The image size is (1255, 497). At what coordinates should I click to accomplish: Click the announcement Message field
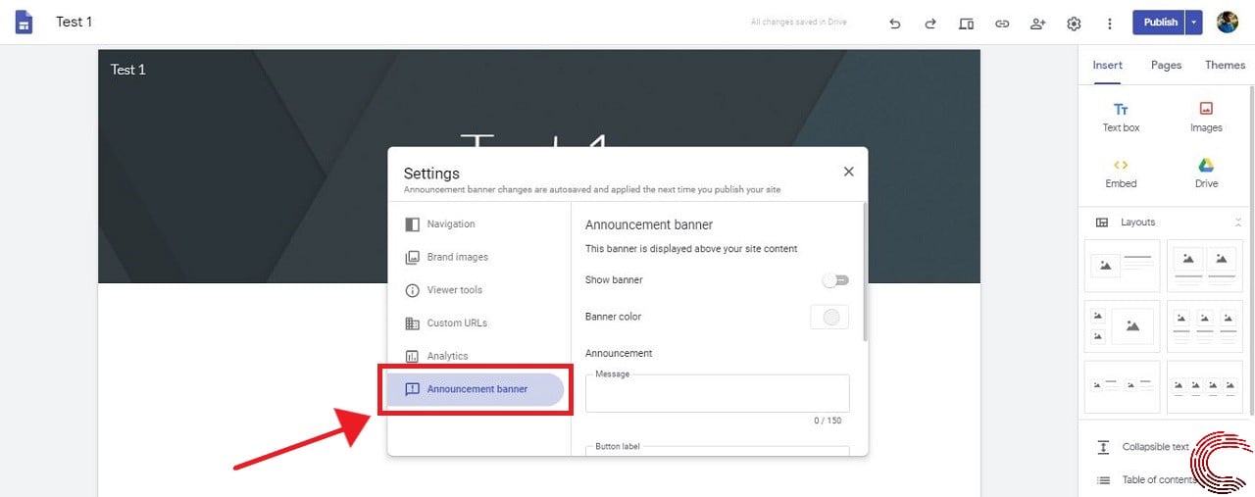718,393
